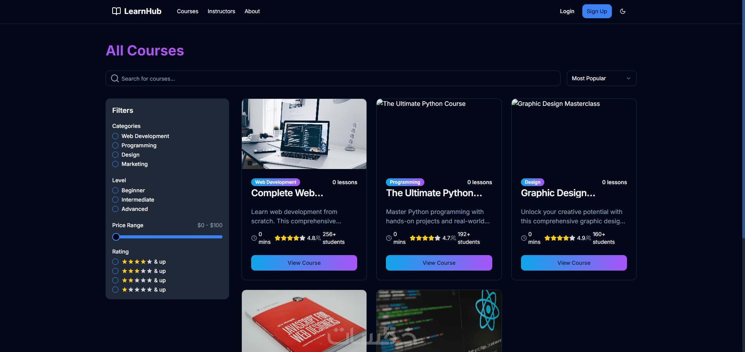
Task: Click the Price Range slider handle
Action: click(x=116, y=237)
